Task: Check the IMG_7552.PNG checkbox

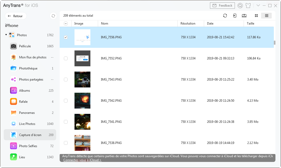Action: [66, 58]
